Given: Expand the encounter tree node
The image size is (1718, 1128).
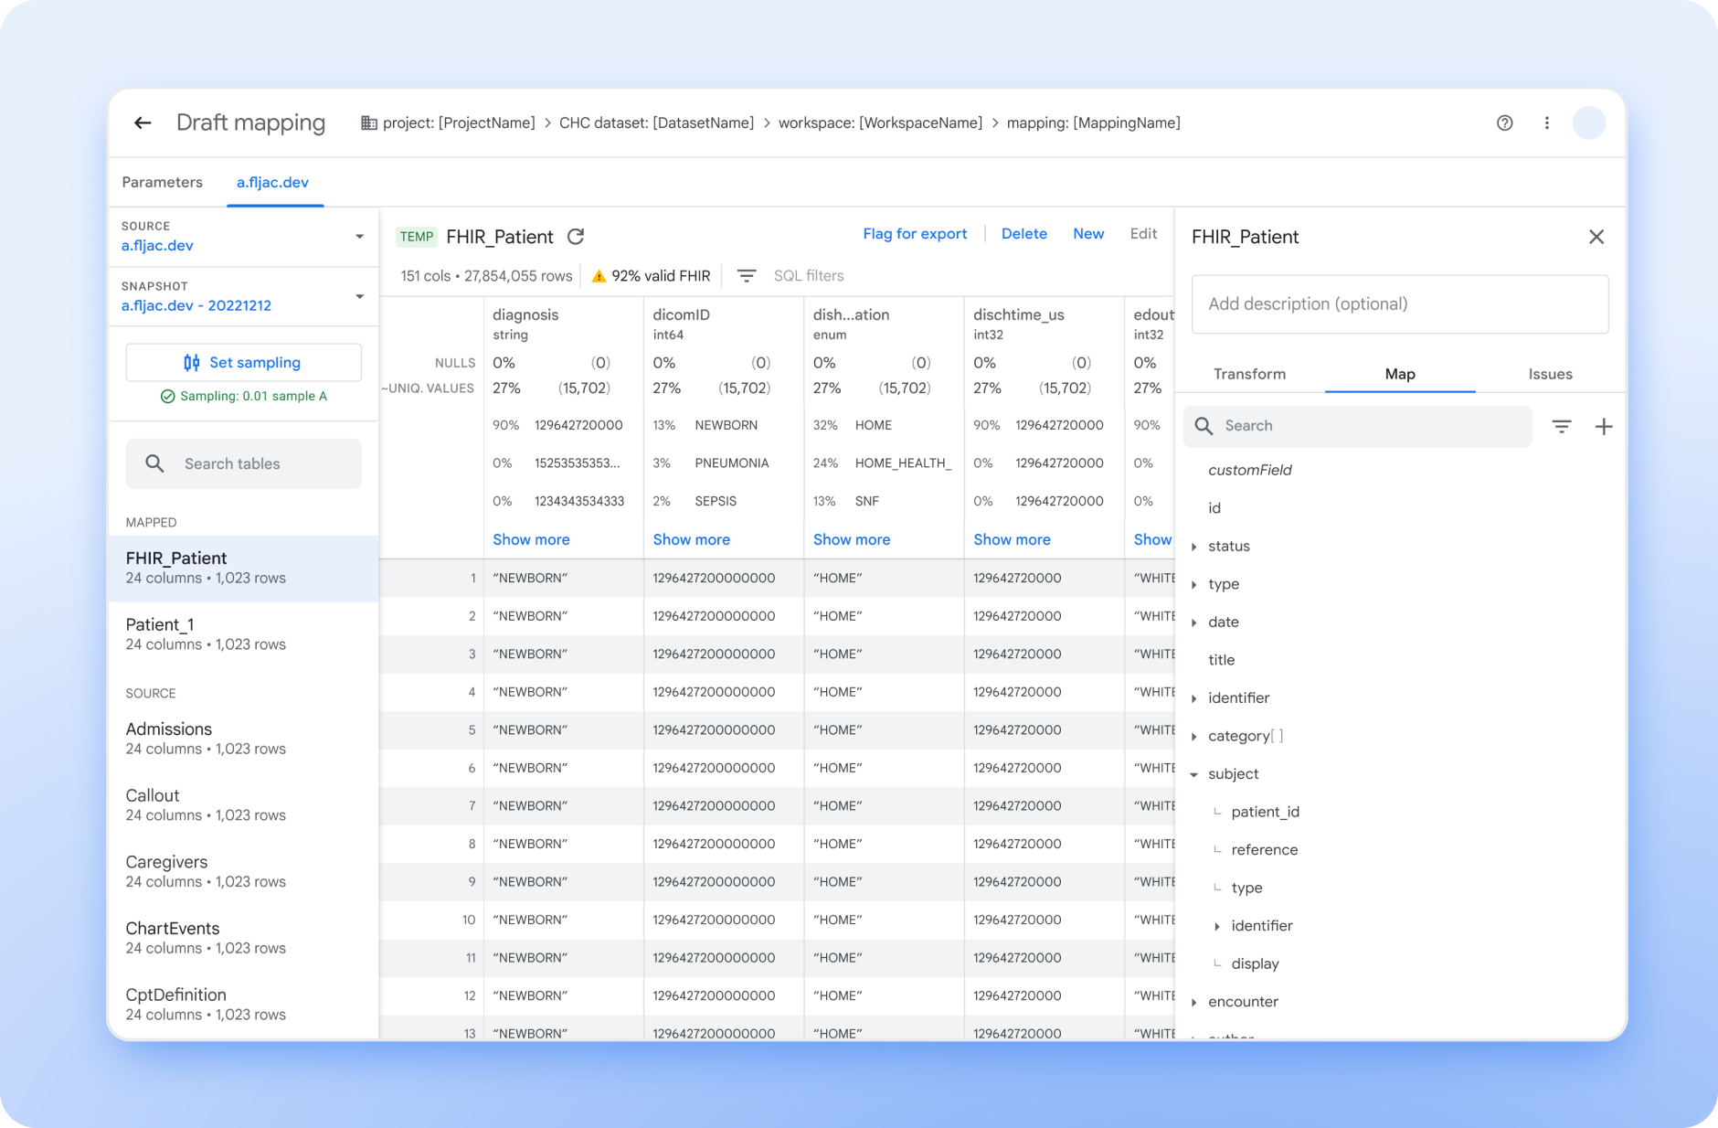Looking at the screenshot, I should point(1193,1002).
